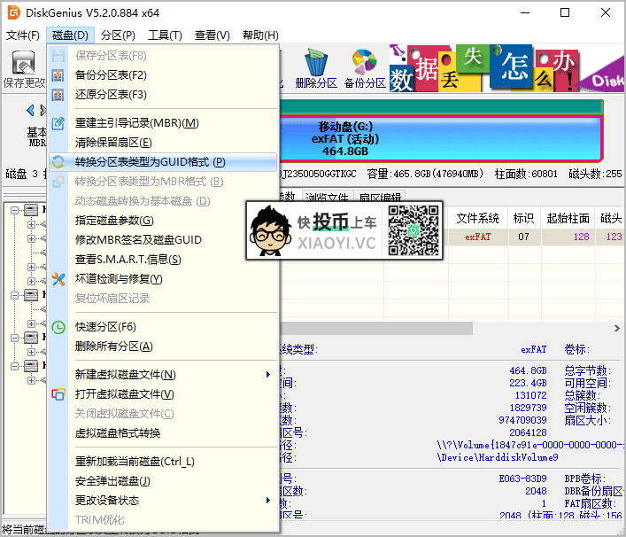Click the Save Changes (保存更改) toolbar icon
This screenshot has width=626, height=537.
tap(23, 70)
